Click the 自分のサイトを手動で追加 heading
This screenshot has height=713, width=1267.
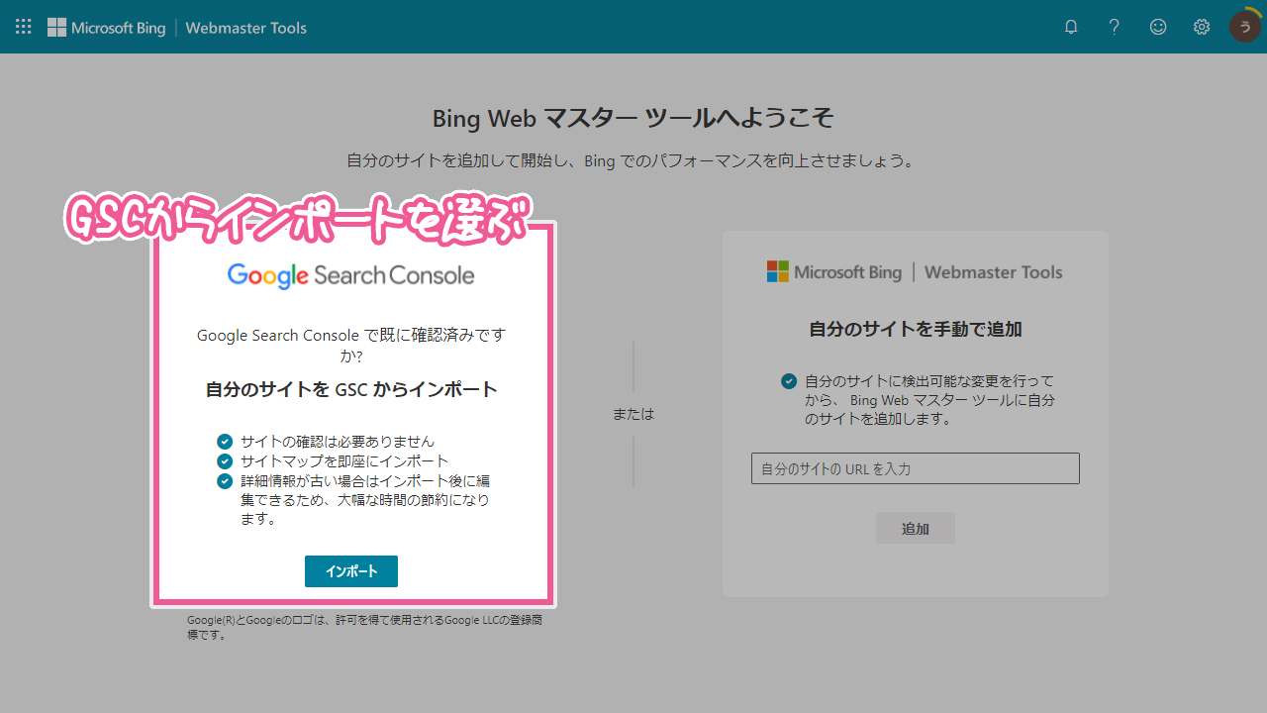coord(916,329)
